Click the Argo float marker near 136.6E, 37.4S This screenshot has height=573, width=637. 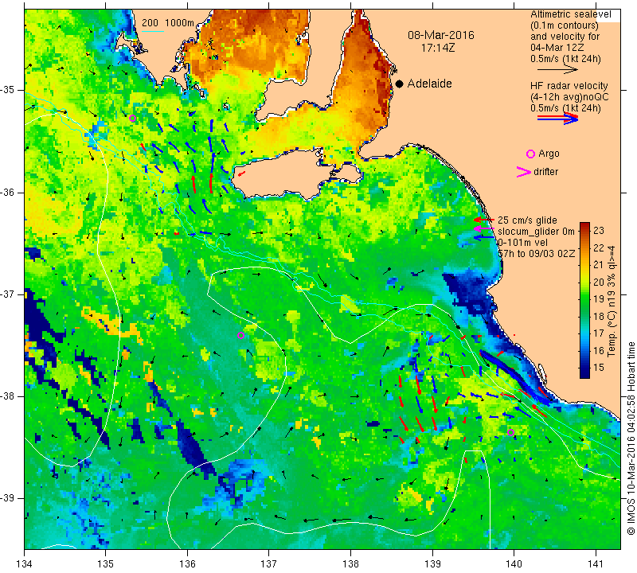point(240,335)
